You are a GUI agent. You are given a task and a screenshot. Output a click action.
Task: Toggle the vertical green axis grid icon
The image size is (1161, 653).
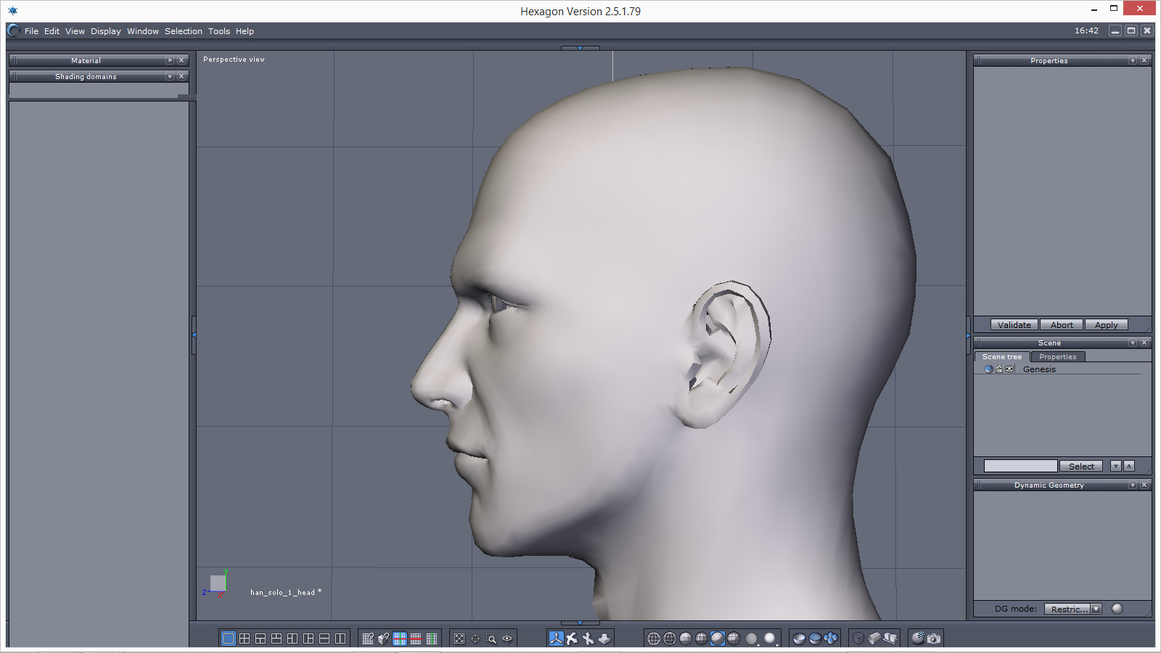(432, 638)
